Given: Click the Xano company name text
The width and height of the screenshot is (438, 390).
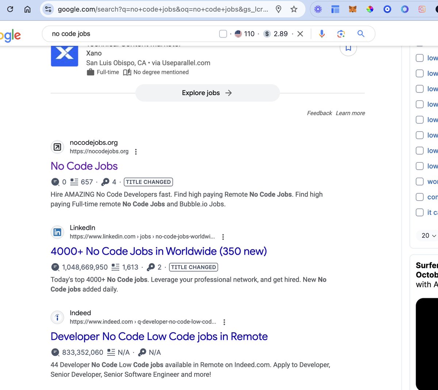Looking at the screenshot, I should coord(94,53).
